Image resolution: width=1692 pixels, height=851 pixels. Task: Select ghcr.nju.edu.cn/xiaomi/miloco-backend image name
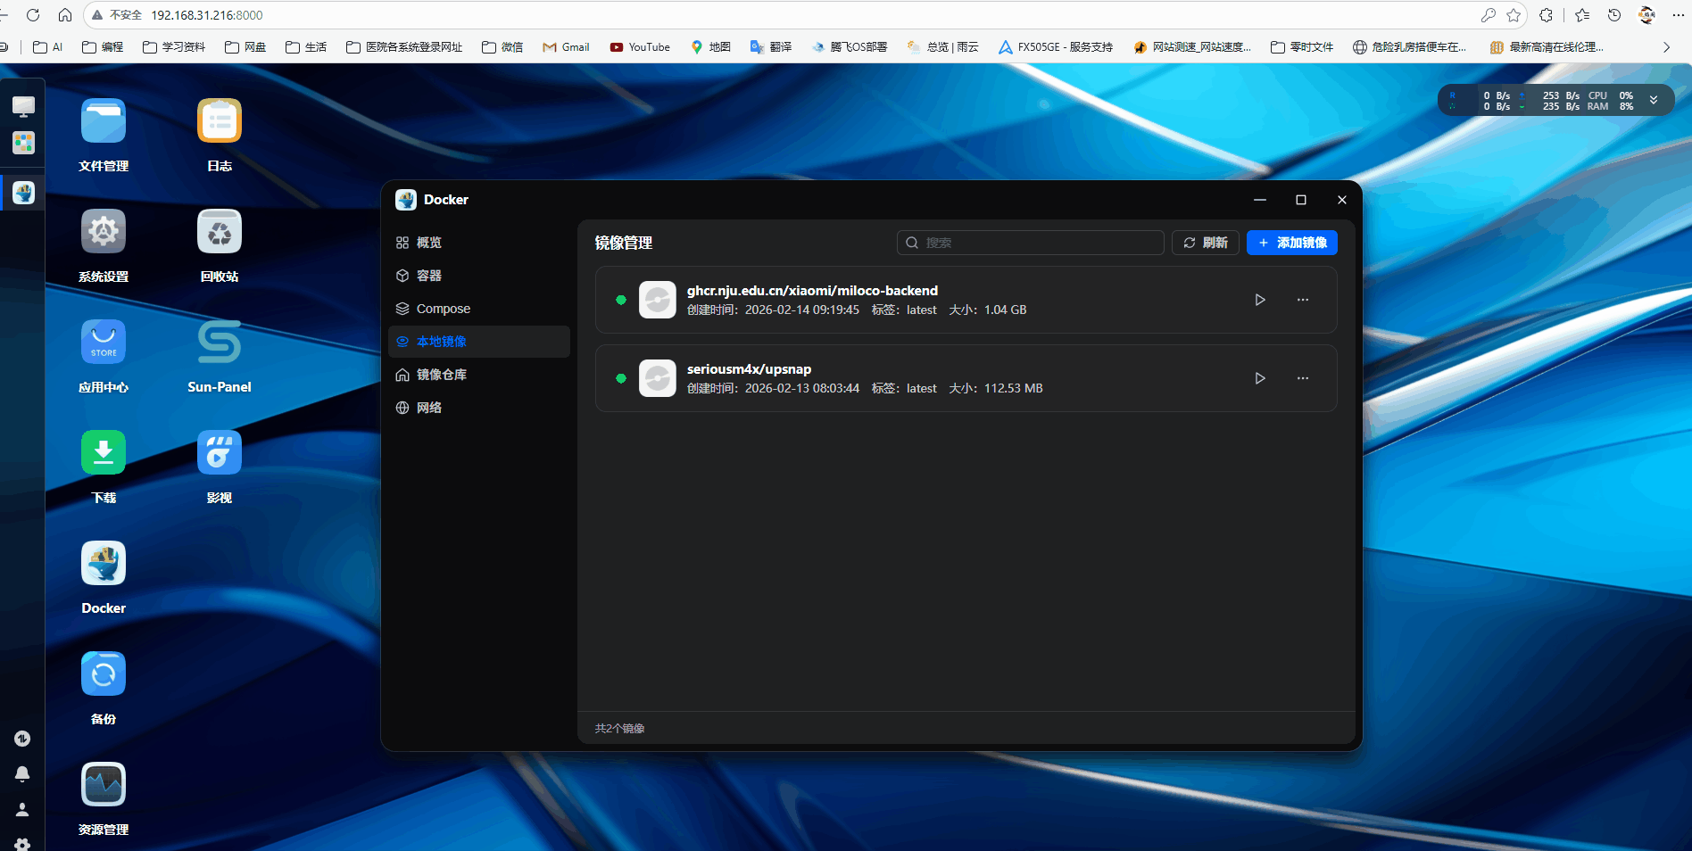coord(812,291)
